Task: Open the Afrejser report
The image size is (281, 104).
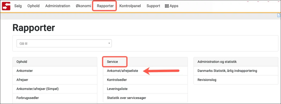Action: 55,80
